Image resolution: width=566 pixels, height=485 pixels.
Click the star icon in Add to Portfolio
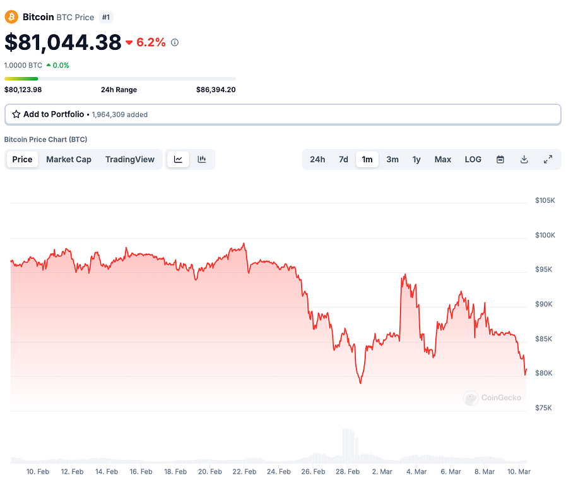[x=16, y=114]
